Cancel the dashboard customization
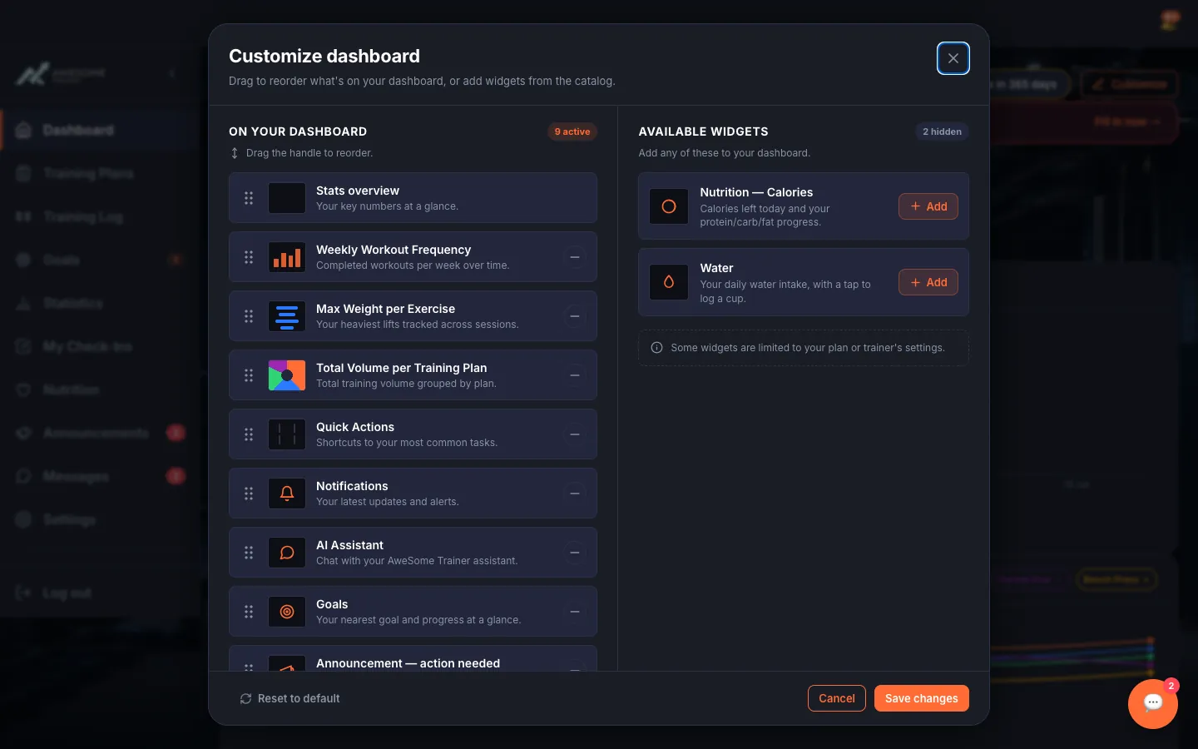The image size is (1198, 749). (837, 698)
